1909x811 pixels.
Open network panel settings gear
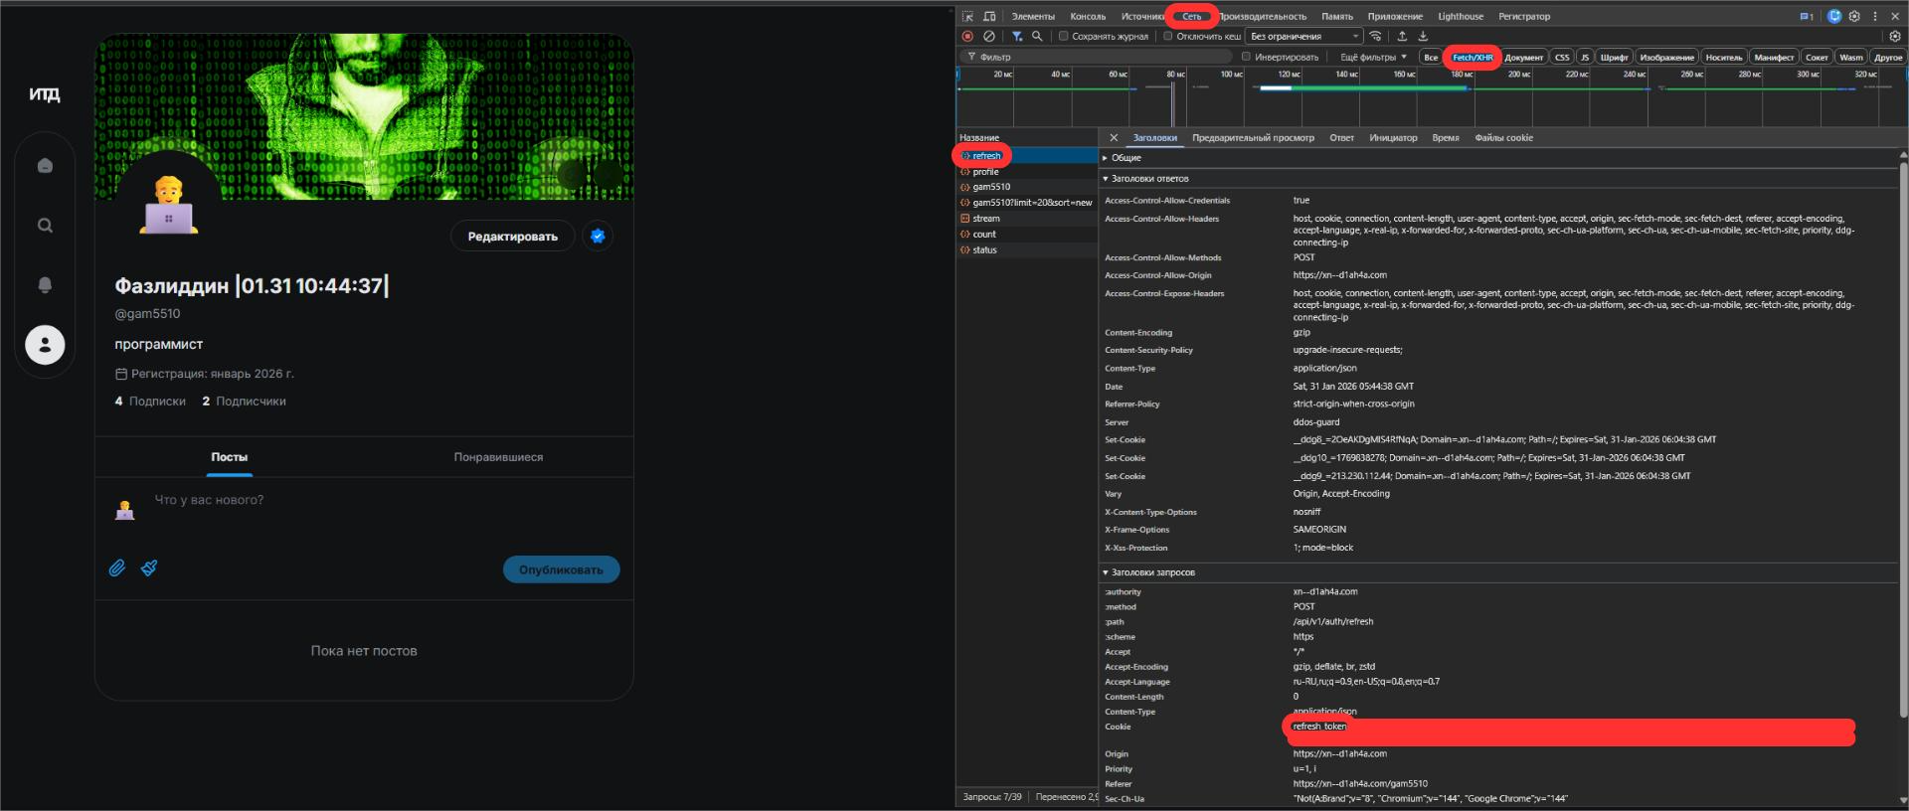[x=1894, y=36]
